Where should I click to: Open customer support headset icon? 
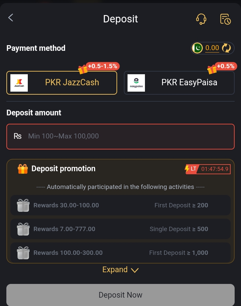(x=201, y=19)
